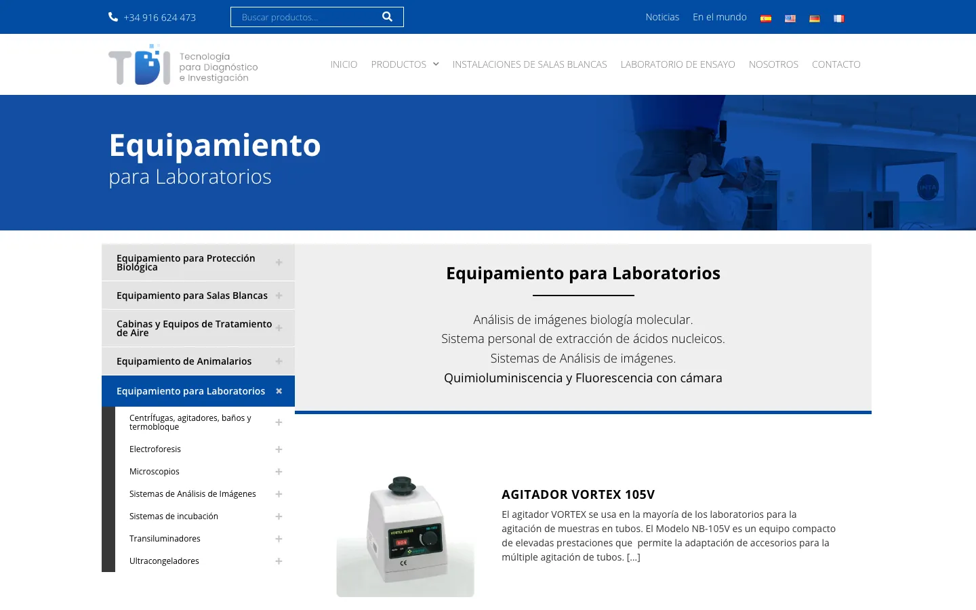Switch language with the US flag

(790, 18)
